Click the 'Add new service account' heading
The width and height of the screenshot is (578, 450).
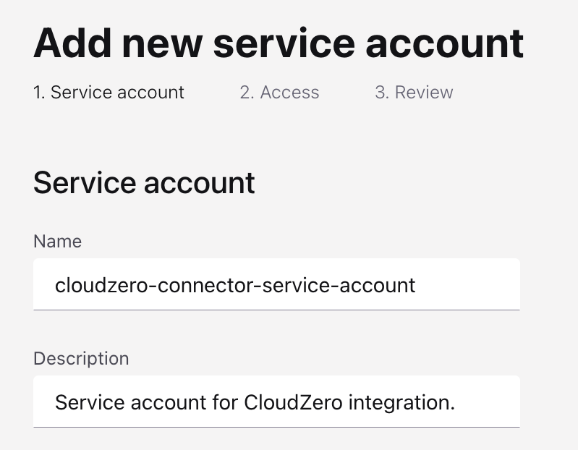(x=279, y=43)
